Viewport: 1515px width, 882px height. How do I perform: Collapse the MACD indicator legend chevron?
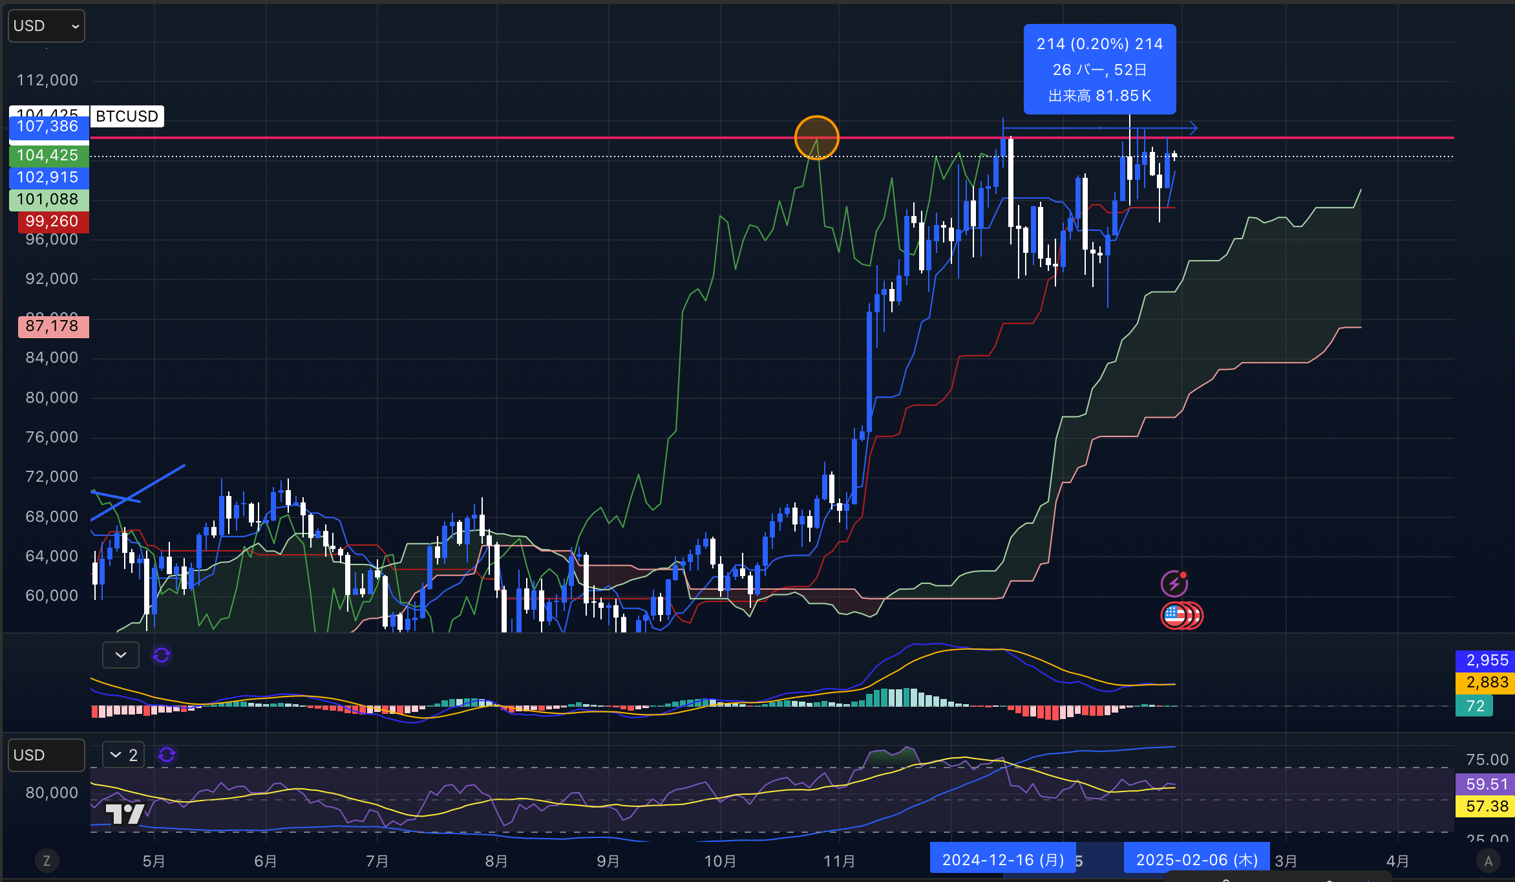121,655
